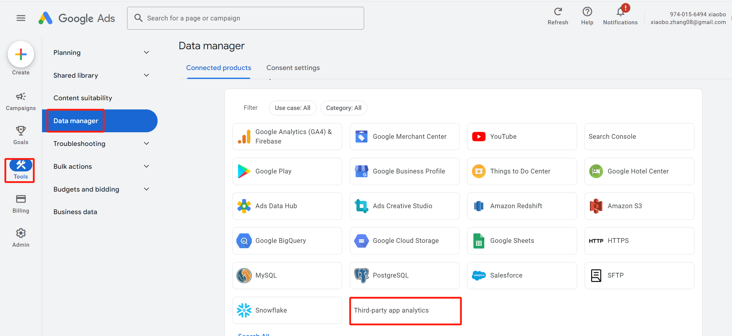Image resolution: width=732 pixels, height=336 pixels.
Task: Click the Ads Data Hub icon
Action: 244,206
